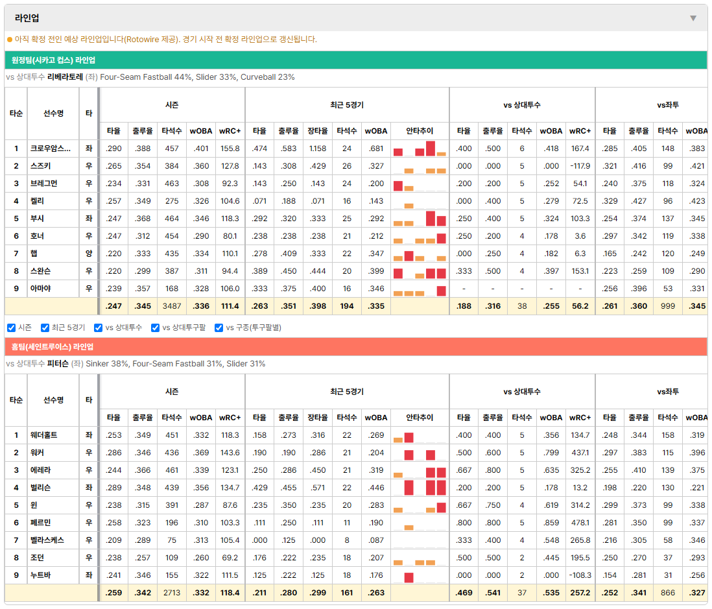The image size is (712, 609).
Task: Disable the vs 상대투구팔 checkbox
Action: (x=155, y=328)
